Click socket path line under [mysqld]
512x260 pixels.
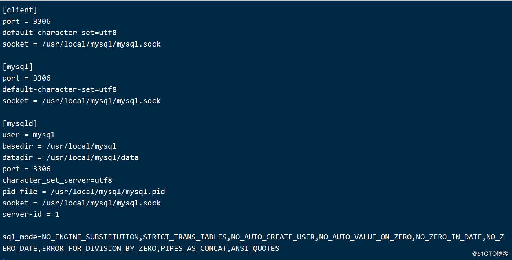coord(81,203)
